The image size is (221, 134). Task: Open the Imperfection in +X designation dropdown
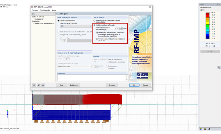point(74,66)
